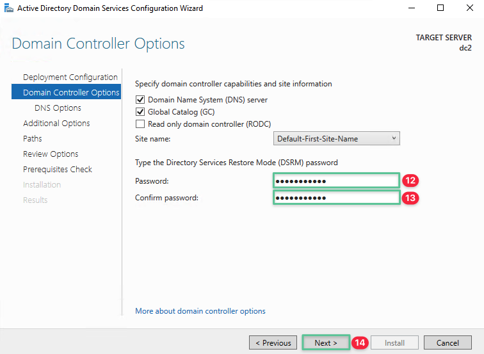
Task: Toggle the Global Catalog (GC) checkbox
Action: click(x=140, y=112)
